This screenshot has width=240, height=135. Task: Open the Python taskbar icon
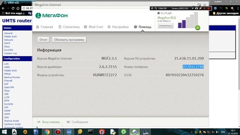point(113,132)
